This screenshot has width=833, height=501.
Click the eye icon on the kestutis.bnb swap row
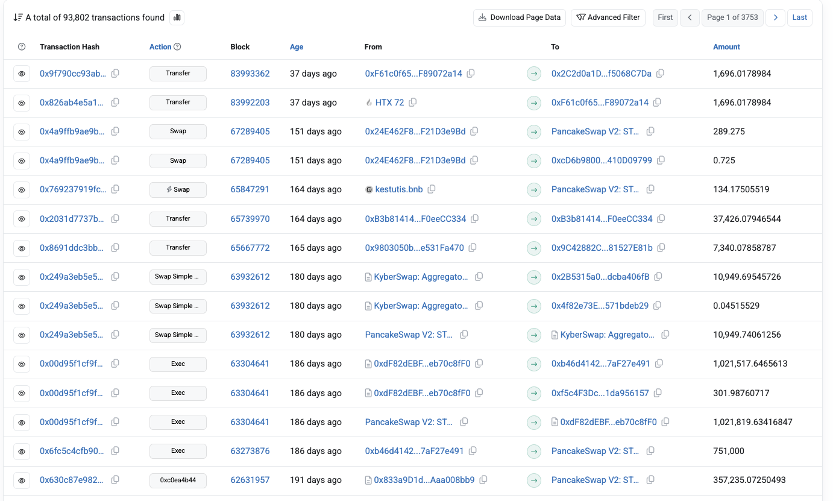(x=22, y=189)
